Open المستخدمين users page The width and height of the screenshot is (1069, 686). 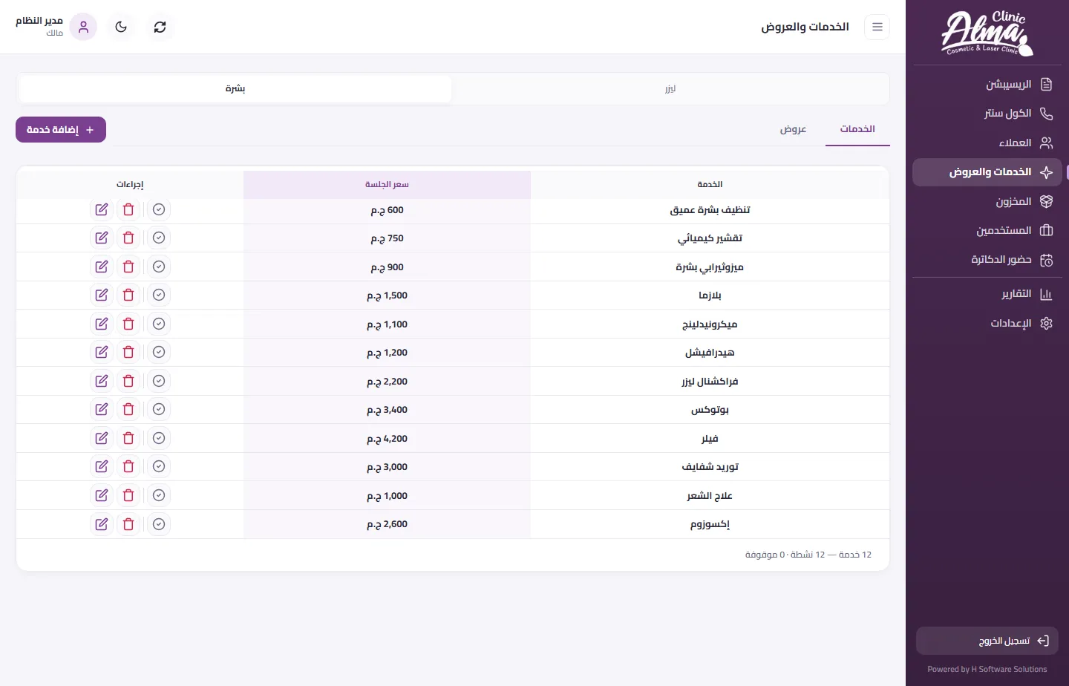click(987, 230)
